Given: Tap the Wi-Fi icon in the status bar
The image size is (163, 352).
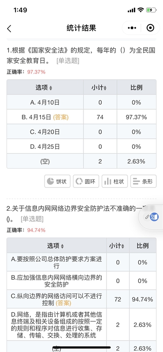Looking at the screenshot, I should (141, 10).
